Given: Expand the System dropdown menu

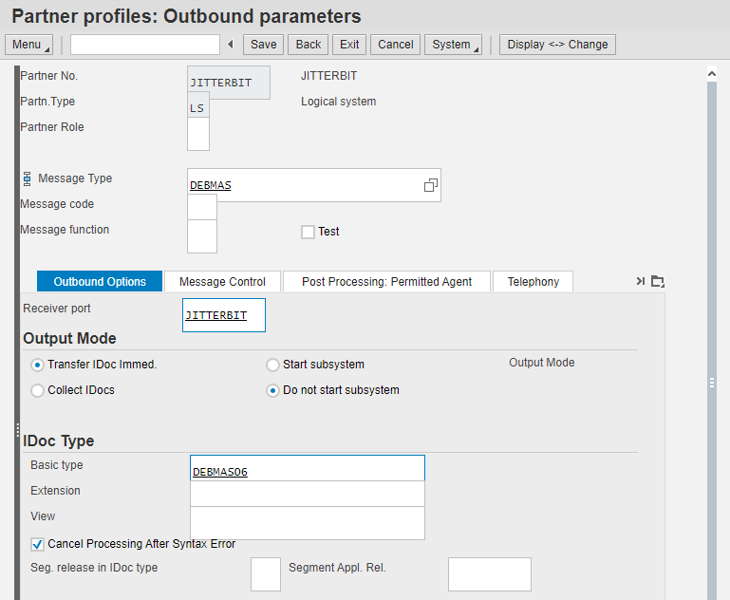Looking at the screenshot, I should pyautogui.click(x=454, y=45).
